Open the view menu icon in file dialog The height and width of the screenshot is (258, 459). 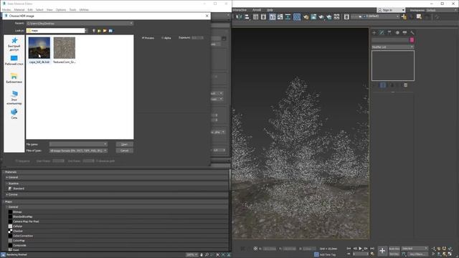(110, 31)
